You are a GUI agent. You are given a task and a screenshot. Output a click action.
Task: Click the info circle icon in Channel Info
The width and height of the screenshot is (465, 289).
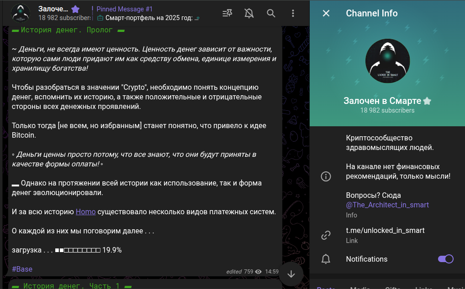pyautogui.click(x=326, y=176)
